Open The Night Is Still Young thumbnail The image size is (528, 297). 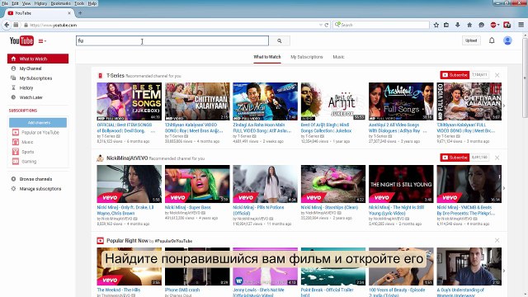(401, 184)
